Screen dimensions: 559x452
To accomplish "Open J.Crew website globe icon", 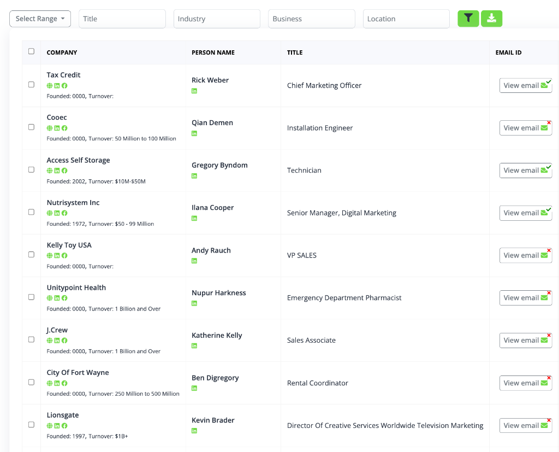I will 50,341.
